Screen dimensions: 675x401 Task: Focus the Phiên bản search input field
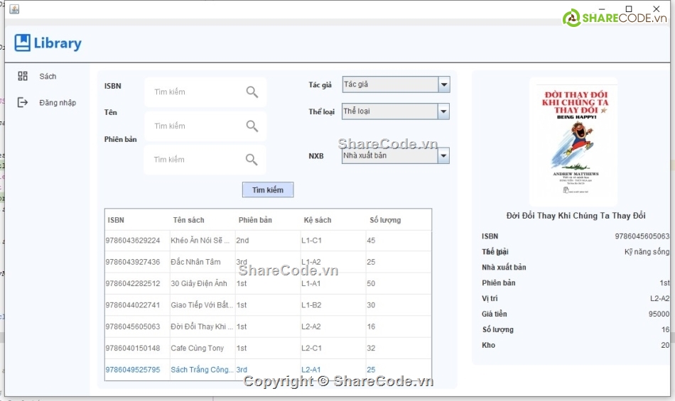pos(205,160)
